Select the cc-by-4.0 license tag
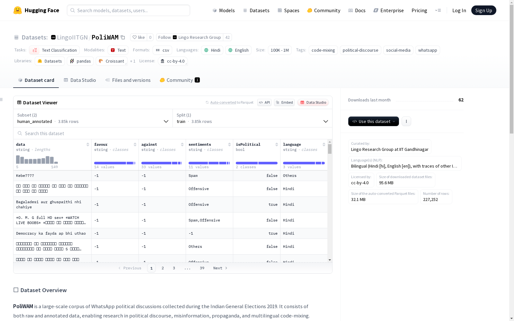 (173, 61)
